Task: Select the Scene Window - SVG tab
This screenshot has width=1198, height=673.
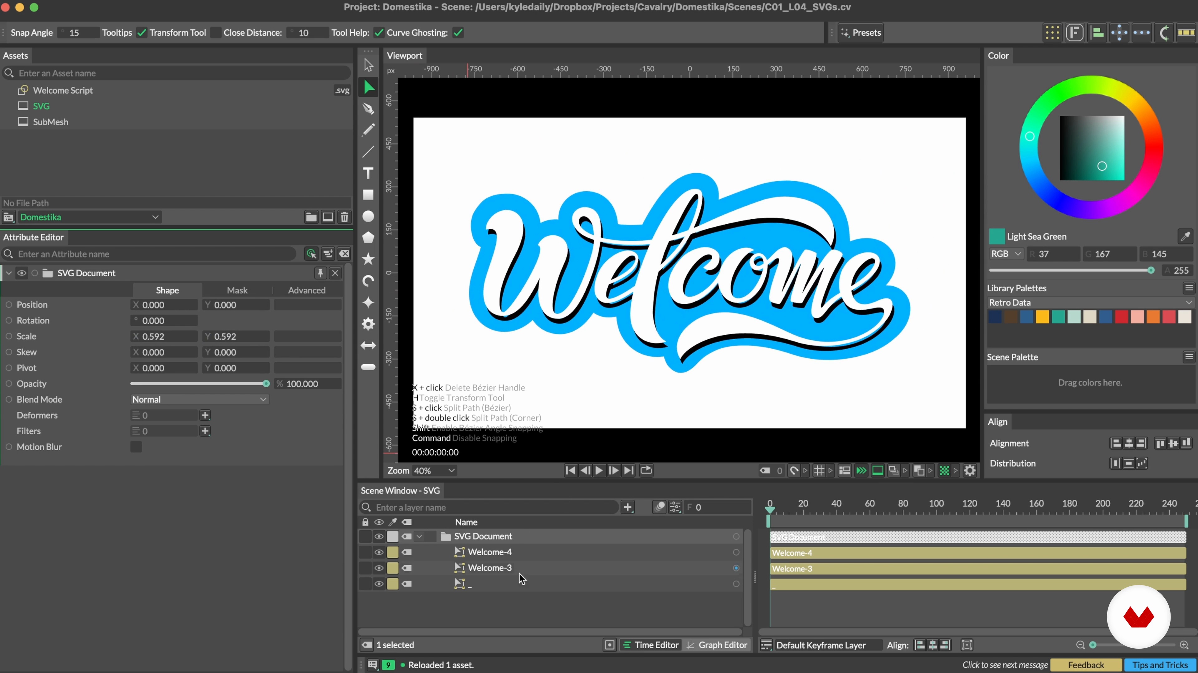Action: pos(400,490)
